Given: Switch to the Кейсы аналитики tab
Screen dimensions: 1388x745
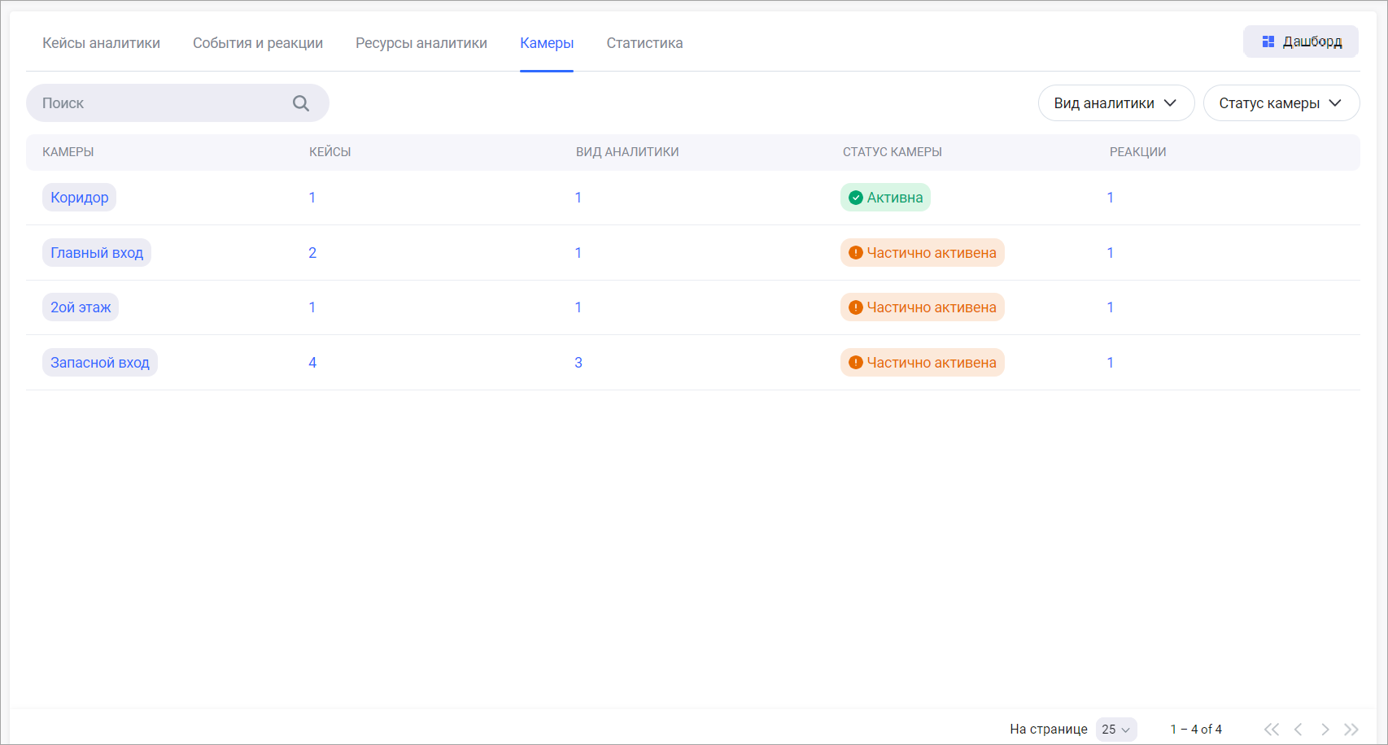Looking at the screenshot, I should coord(101,43).
